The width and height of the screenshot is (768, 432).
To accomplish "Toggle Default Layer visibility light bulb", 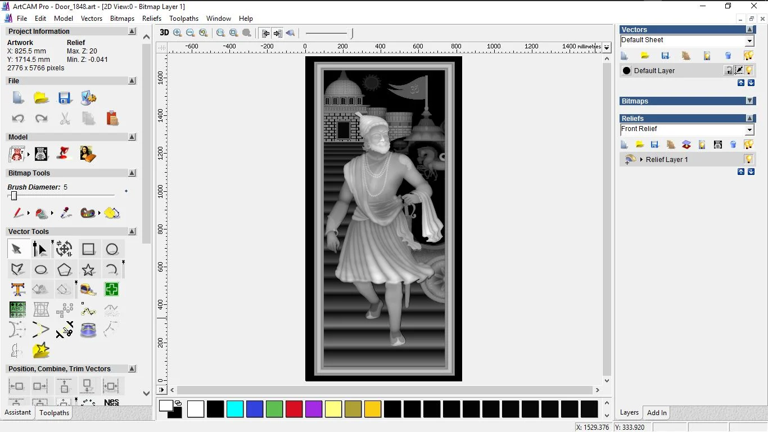I will pyautogui.click(x=749, y=70).
